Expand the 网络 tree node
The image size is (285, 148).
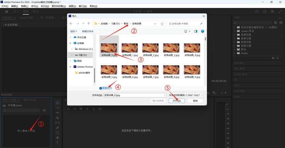70,61
